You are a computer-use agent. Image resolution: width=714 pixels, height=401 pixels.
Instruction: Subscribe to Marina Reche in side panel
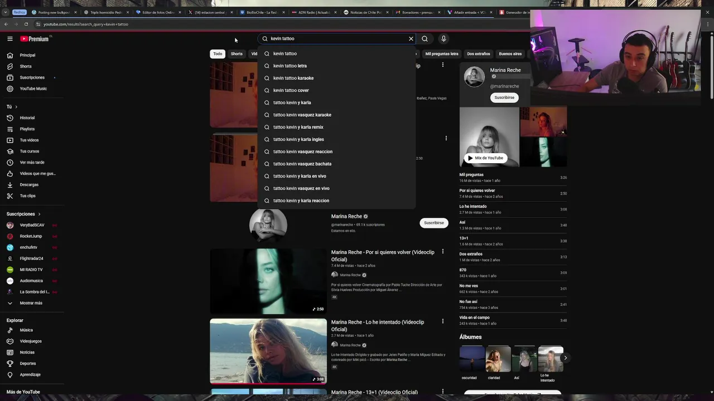504,97
